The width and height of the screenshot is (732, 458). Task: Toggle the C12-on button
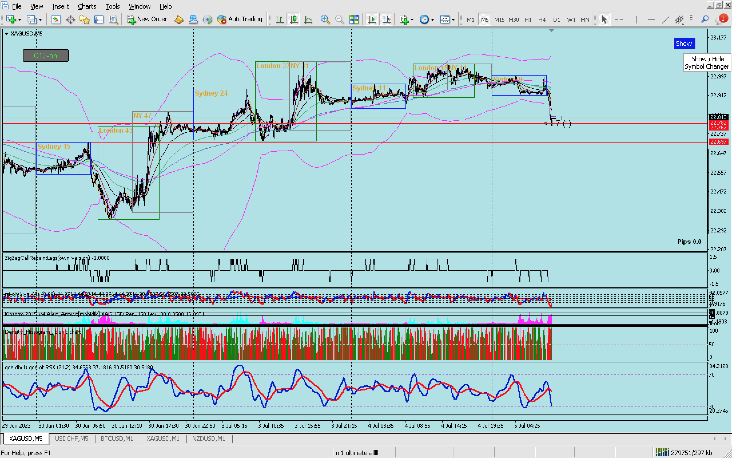[x=46, y=56]
